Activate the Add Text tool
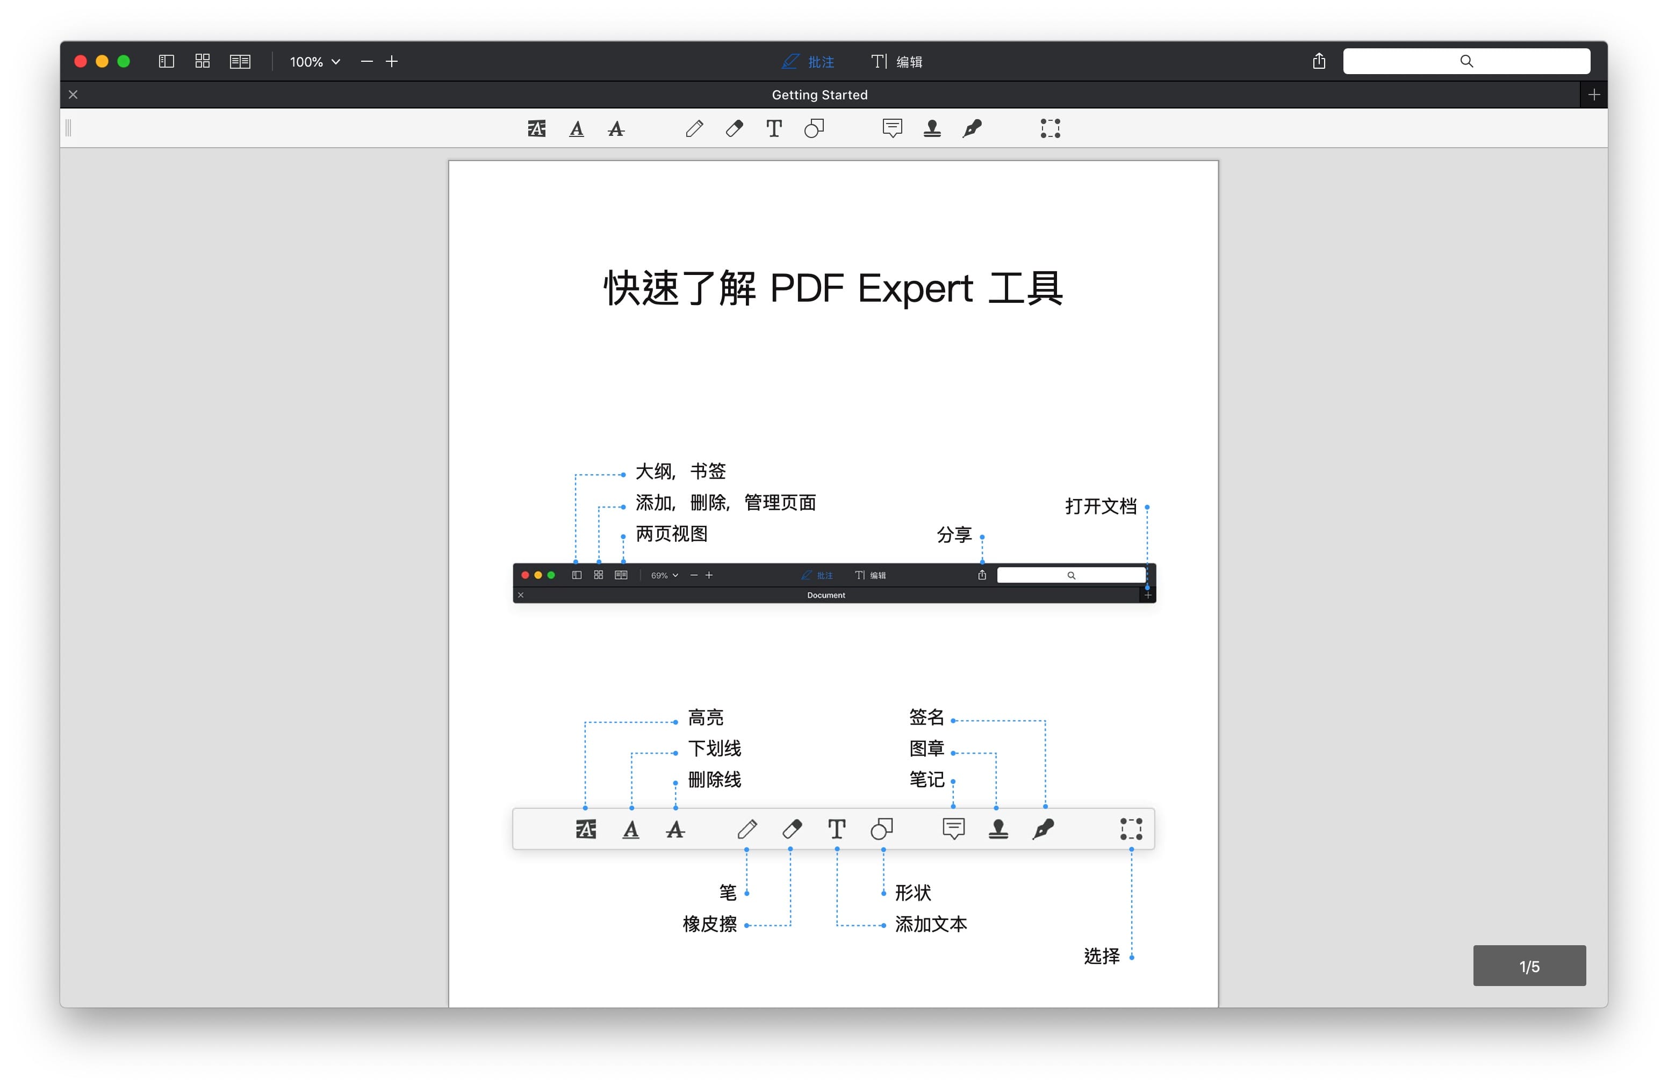The width and height of the screenshot is (1668, 1087). tap(774, 129)
